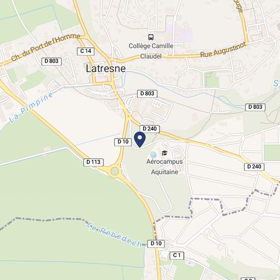Select the Latresne town label

click(106, 69)
